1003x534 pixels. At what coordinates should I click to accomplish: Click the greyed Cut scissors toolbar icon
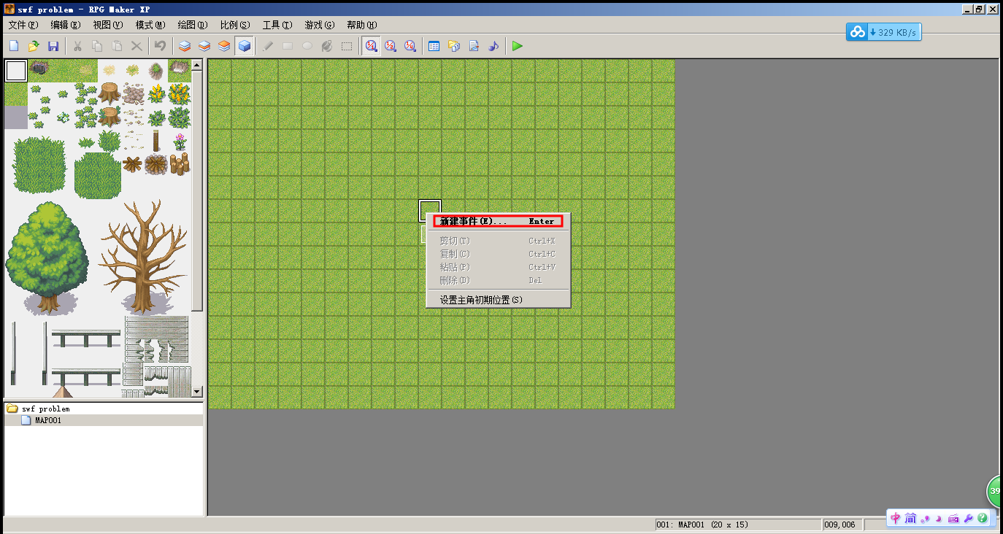point(77,46)
